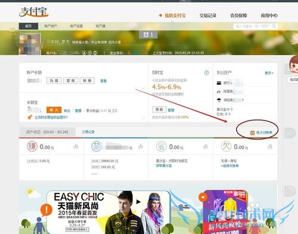
Task: Select the 账户资产 sub-navigation tab
Action: 51,26
